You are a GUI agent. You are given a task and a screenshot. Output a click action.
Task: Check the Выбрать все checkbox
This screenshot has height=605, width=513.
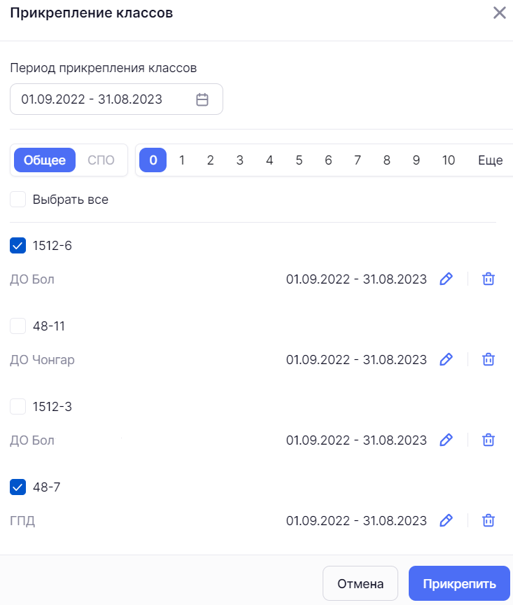coord(17,200)
